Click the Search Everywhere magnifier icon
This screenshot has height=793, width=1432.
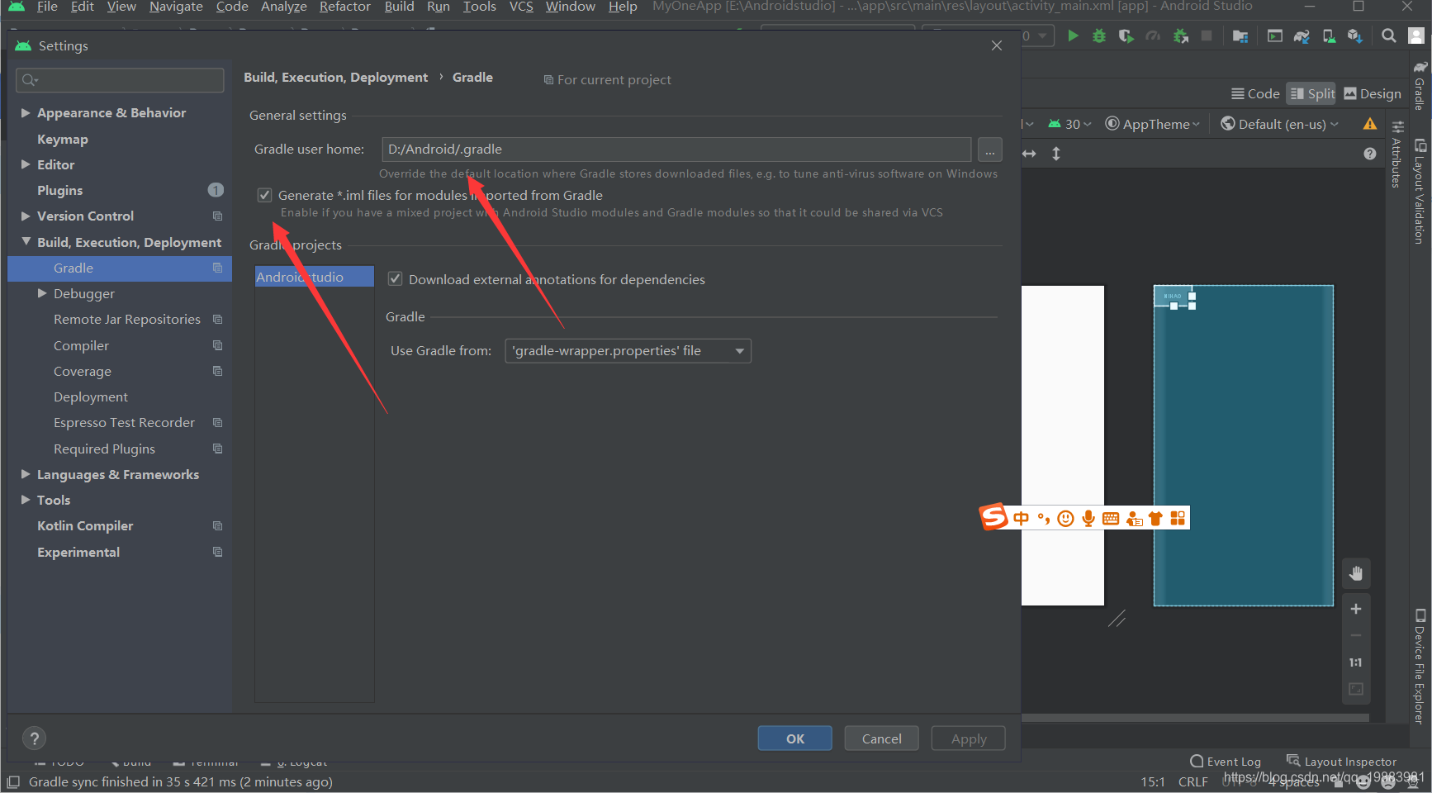pos(1389,36)
